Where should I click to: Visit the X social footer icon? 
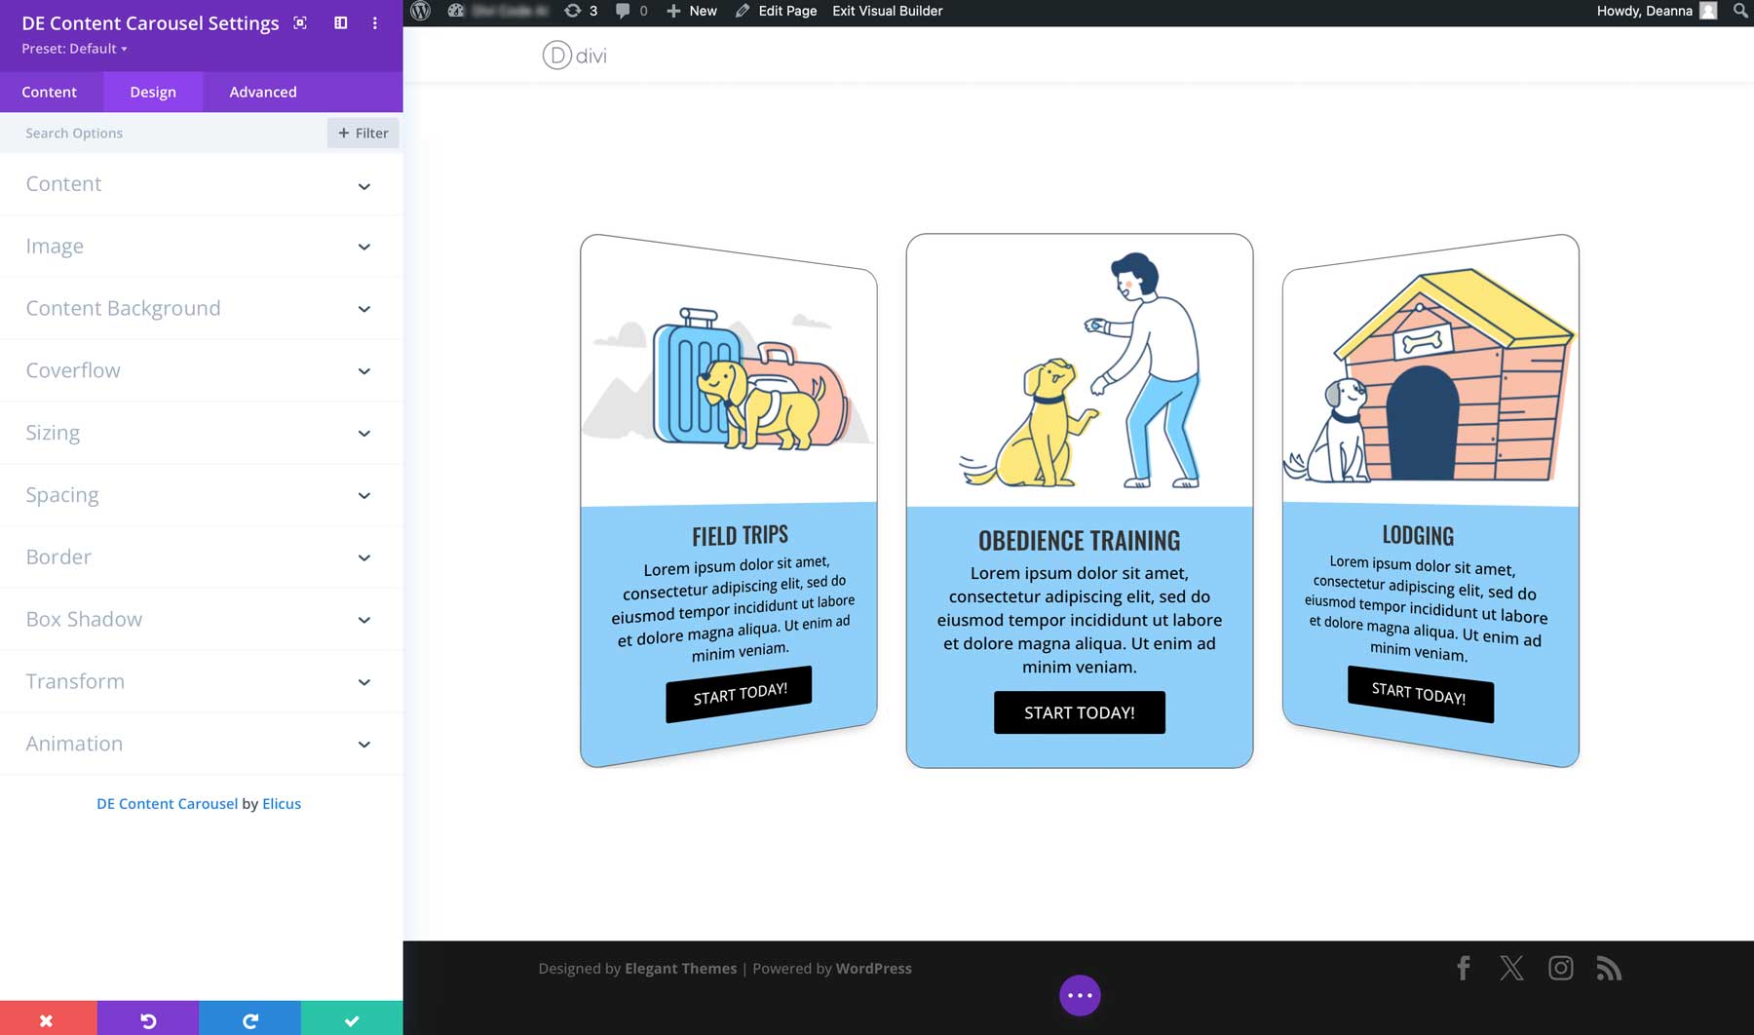point(1511,968)
